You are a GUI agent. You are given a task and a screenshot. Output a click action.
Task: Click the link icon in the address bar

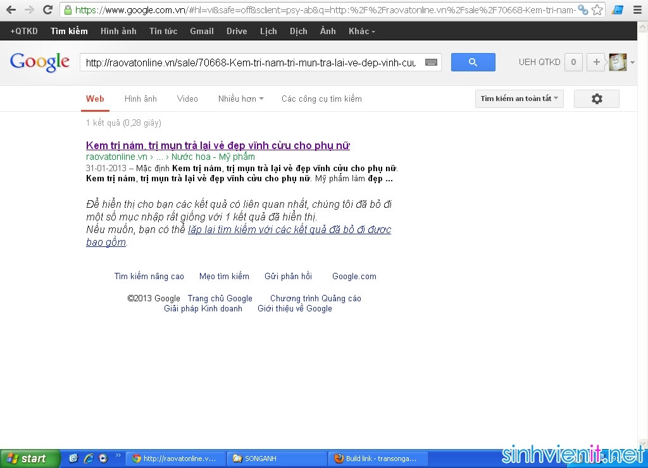[583, 10]
